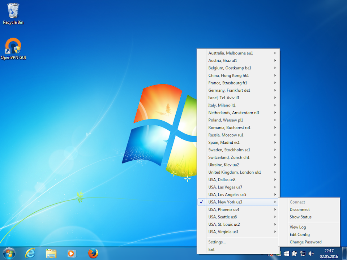Open Windows Explorer from the taskbar

51,253
